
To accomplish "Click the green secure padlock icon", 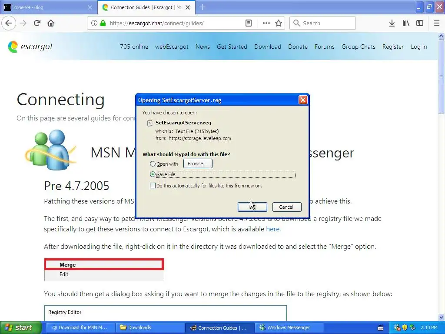I will (103, 23).
